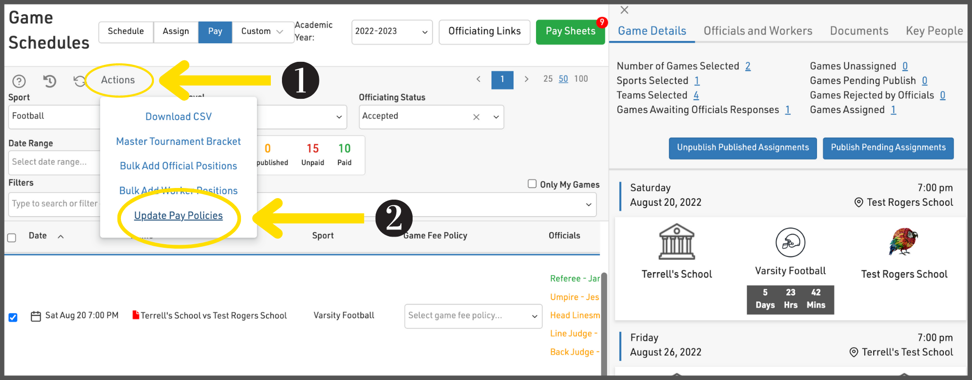The height and width of the screenshot is (380, 972).
Task: Click the refresh arrows icon
Action: 79,81
